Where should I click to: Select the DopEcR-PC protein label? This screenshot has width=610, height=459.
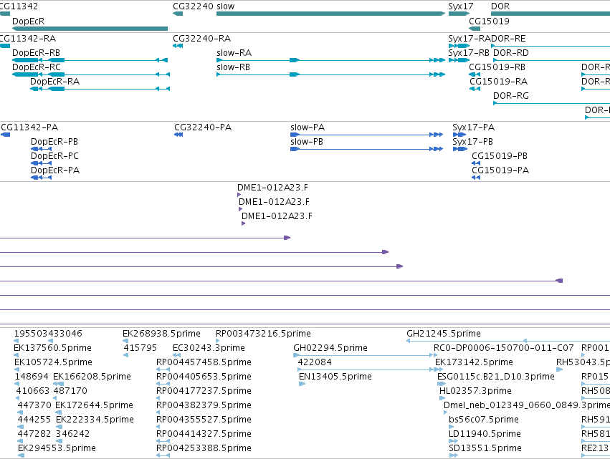tap(55, 156)
